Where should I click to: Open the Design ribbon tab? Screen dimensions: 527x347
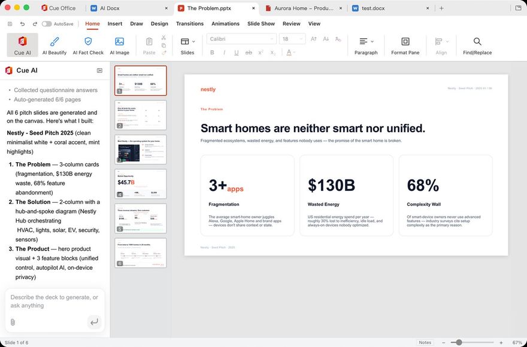(x=159, y=24)
